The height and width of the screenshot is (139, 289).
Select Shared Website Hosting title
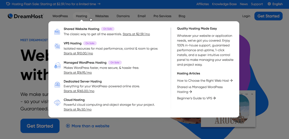(82, 29)
